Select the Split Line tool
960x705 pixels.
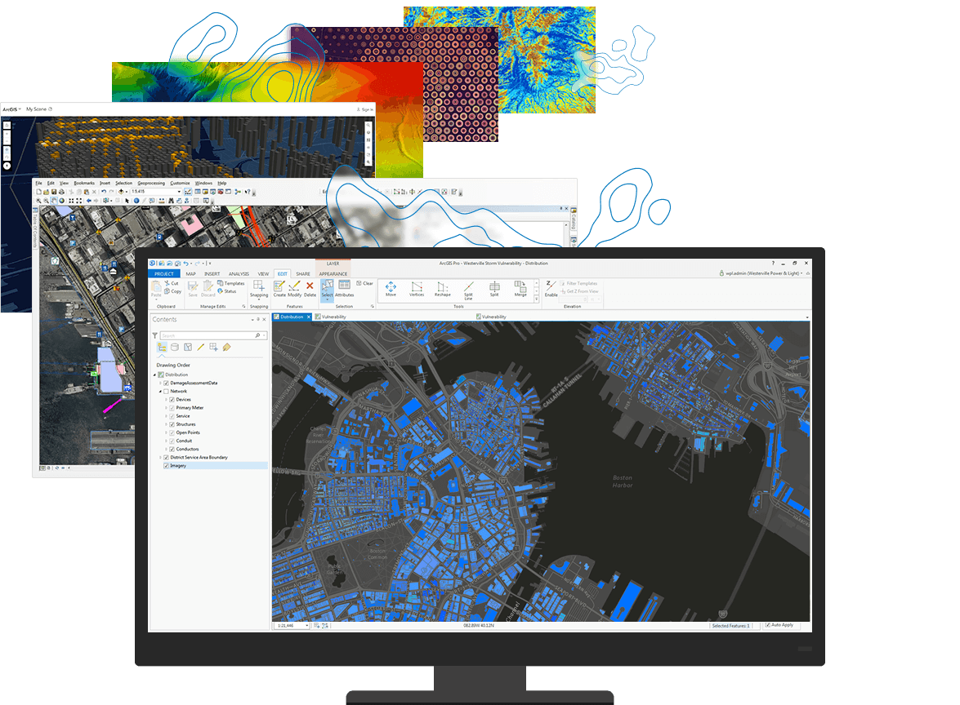(467, 290)
